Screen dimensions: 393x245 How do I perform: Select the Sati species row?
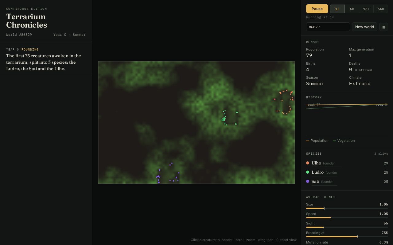347,182
